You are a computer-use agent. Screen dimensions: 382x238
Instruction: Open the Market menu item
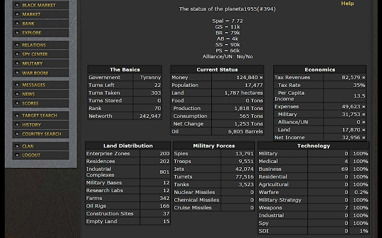pyautogui.click(x=41, y=14)
